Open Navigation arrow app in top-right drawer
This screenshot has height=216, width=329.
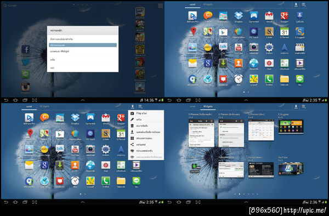click(x=284, y=47)
